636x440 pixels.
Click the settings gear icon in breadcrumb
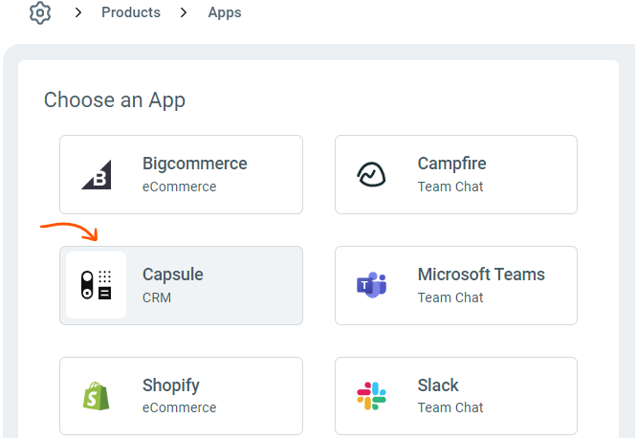pyautogui.click(x=39, y=13)
